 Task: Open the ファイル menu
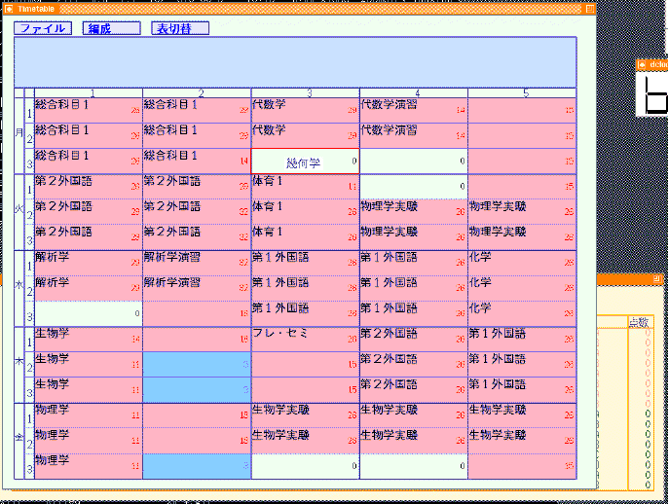coord(43,28)
